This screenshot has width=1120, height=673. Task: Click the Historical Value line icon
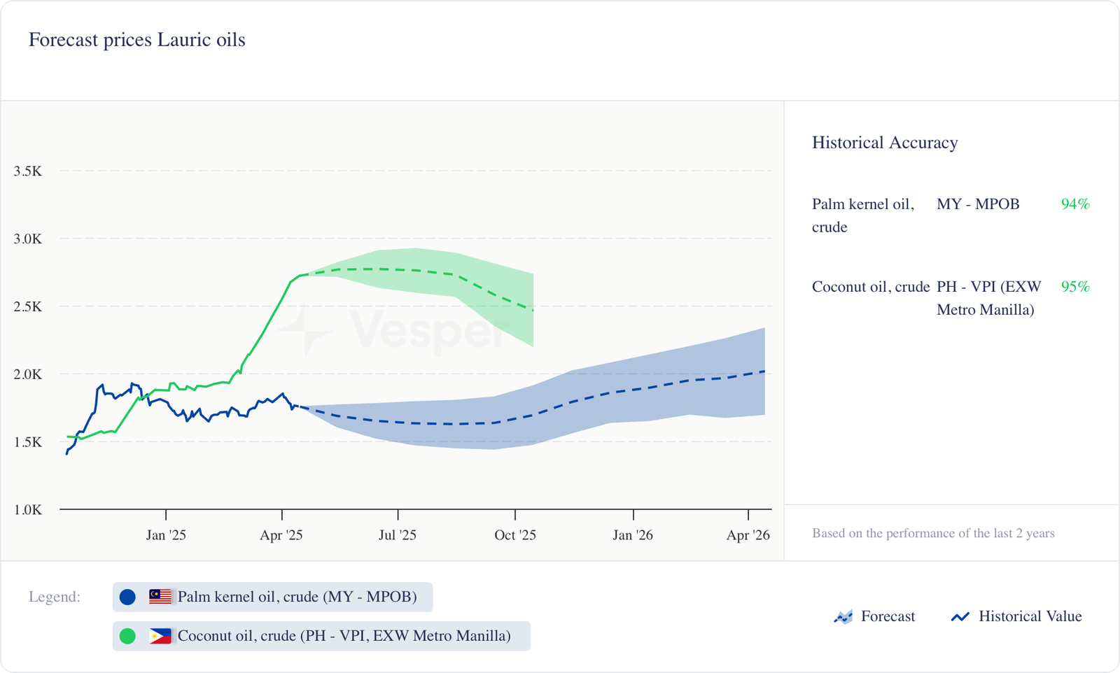click(960, 617)
